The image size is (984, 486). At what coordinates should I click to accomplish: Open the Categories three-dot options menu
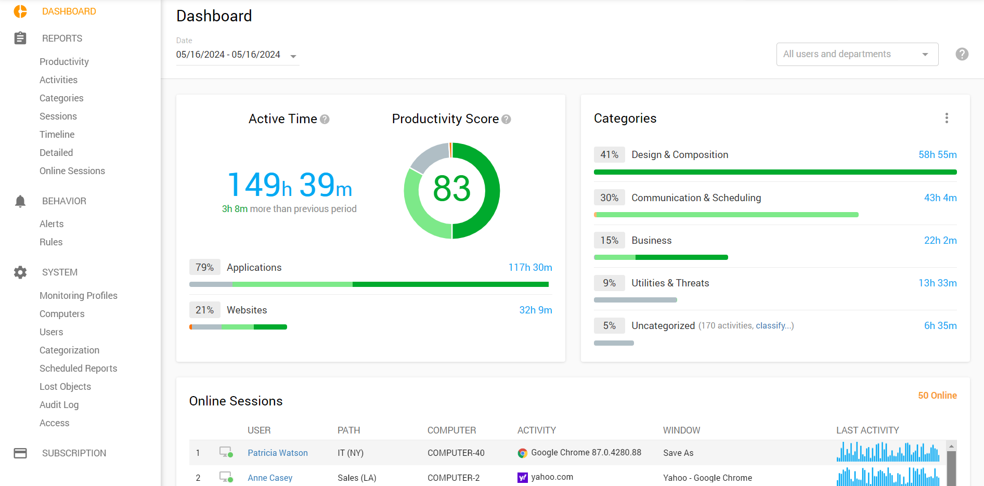(x=947, y=118)
